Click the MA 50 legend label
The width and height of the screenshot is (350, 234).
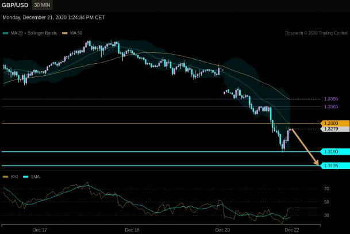[x=76, y=33]
